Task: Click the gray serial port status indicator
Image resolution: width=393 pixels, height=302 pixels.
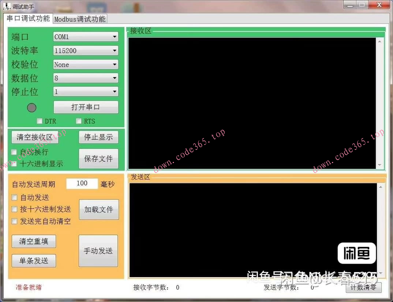Action: click(x=31, y=108)
